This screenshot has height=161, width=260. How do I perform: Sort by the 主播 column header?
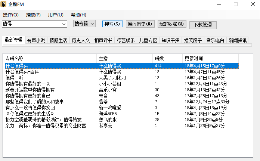[x=124, y=58]
